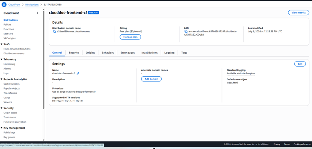Open the Error pages tab
This screenshot has height=149, width=312.
tap(128, 53)
